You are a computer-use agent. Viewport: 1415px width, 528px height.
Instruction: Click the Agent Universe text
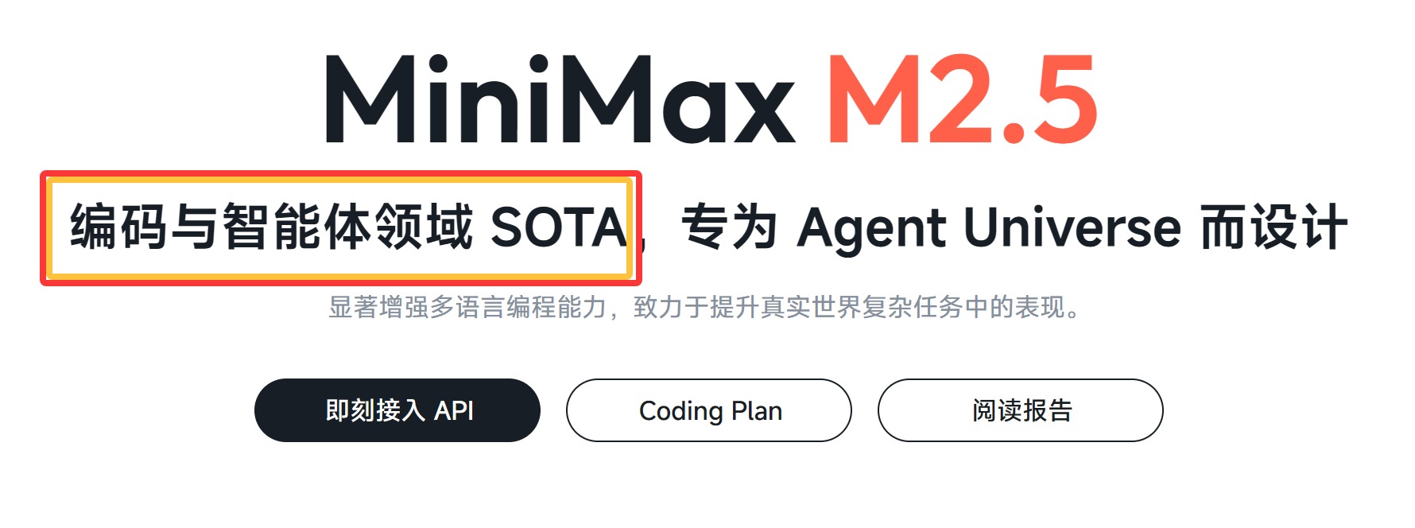coord(990,229)
